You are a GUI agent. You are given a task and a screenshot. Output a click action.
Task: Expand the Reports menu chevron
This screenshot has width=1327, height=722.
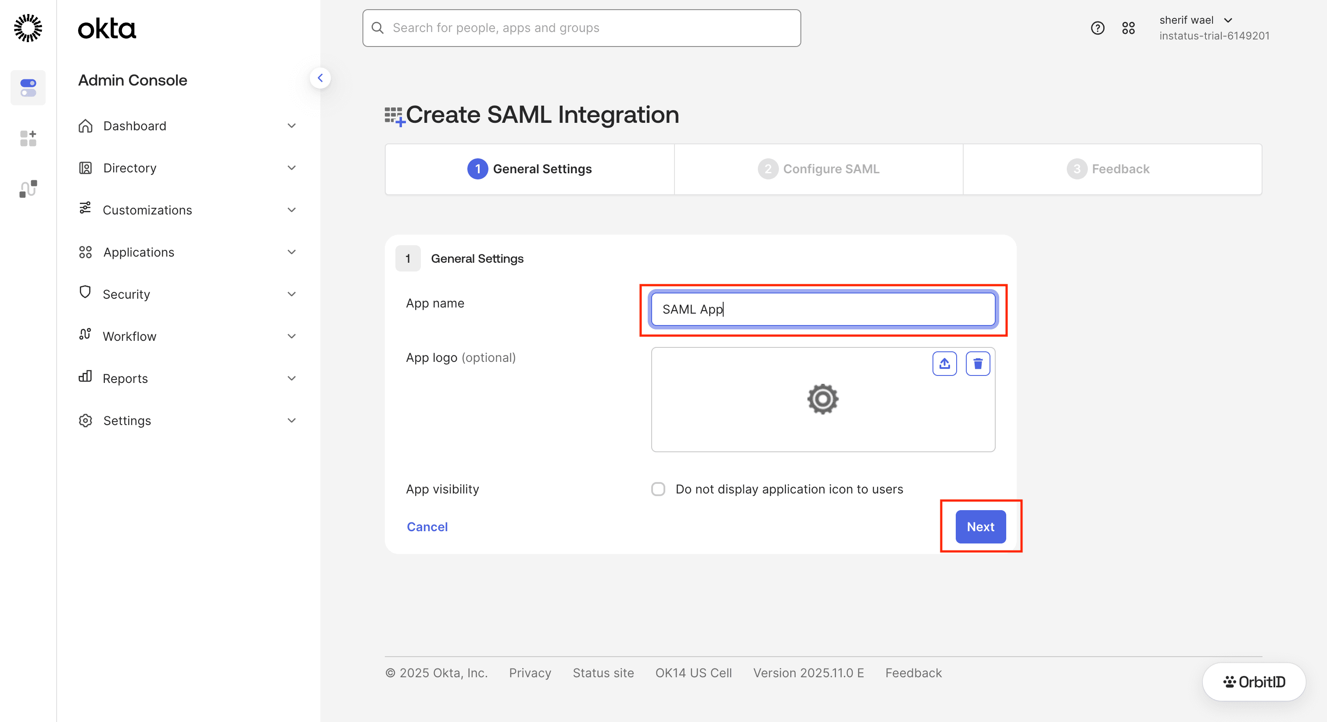click(291, 379)
